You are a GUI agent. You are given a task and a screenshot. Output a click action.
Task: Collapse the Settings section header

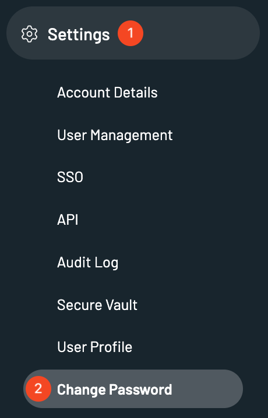coord(133,33)
